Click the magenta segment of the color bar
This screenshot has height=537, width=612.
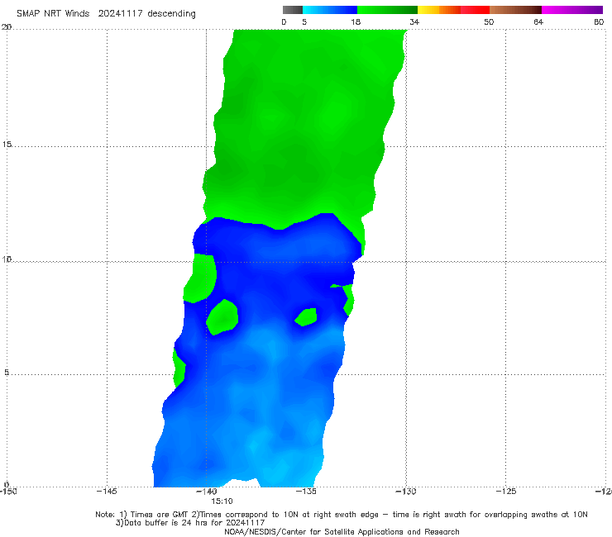572,10
